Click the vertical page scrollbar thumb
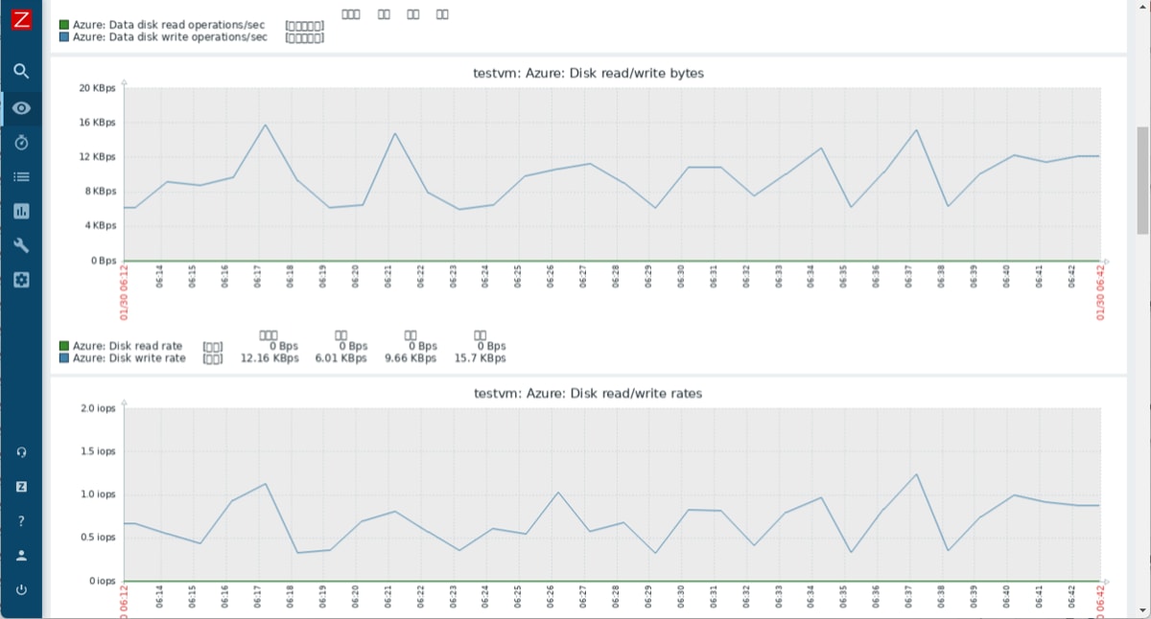 [x=1142, y=180]
